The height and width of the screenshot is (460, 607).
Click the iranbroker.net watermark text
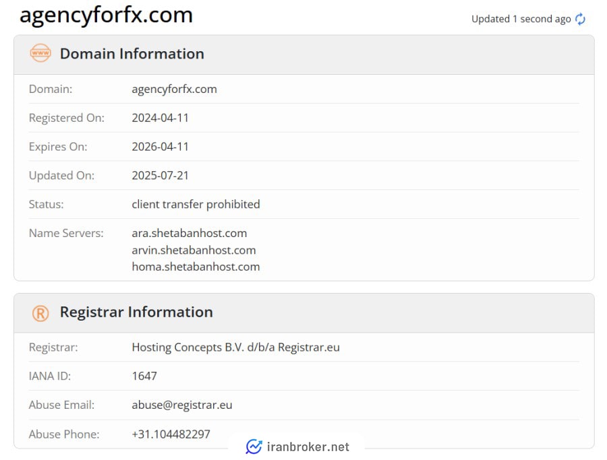308,447
